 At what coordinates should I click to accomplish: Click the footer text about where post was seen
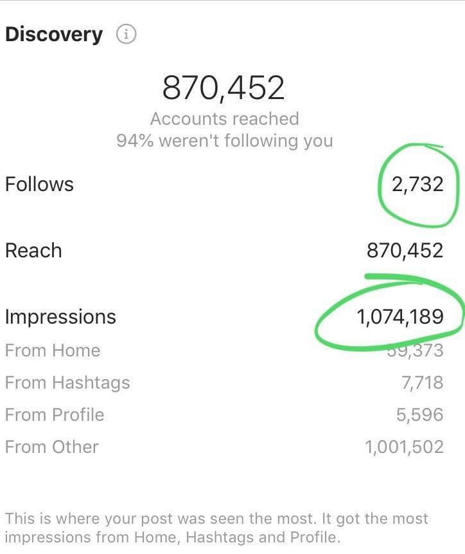click(x=216, y=528)
